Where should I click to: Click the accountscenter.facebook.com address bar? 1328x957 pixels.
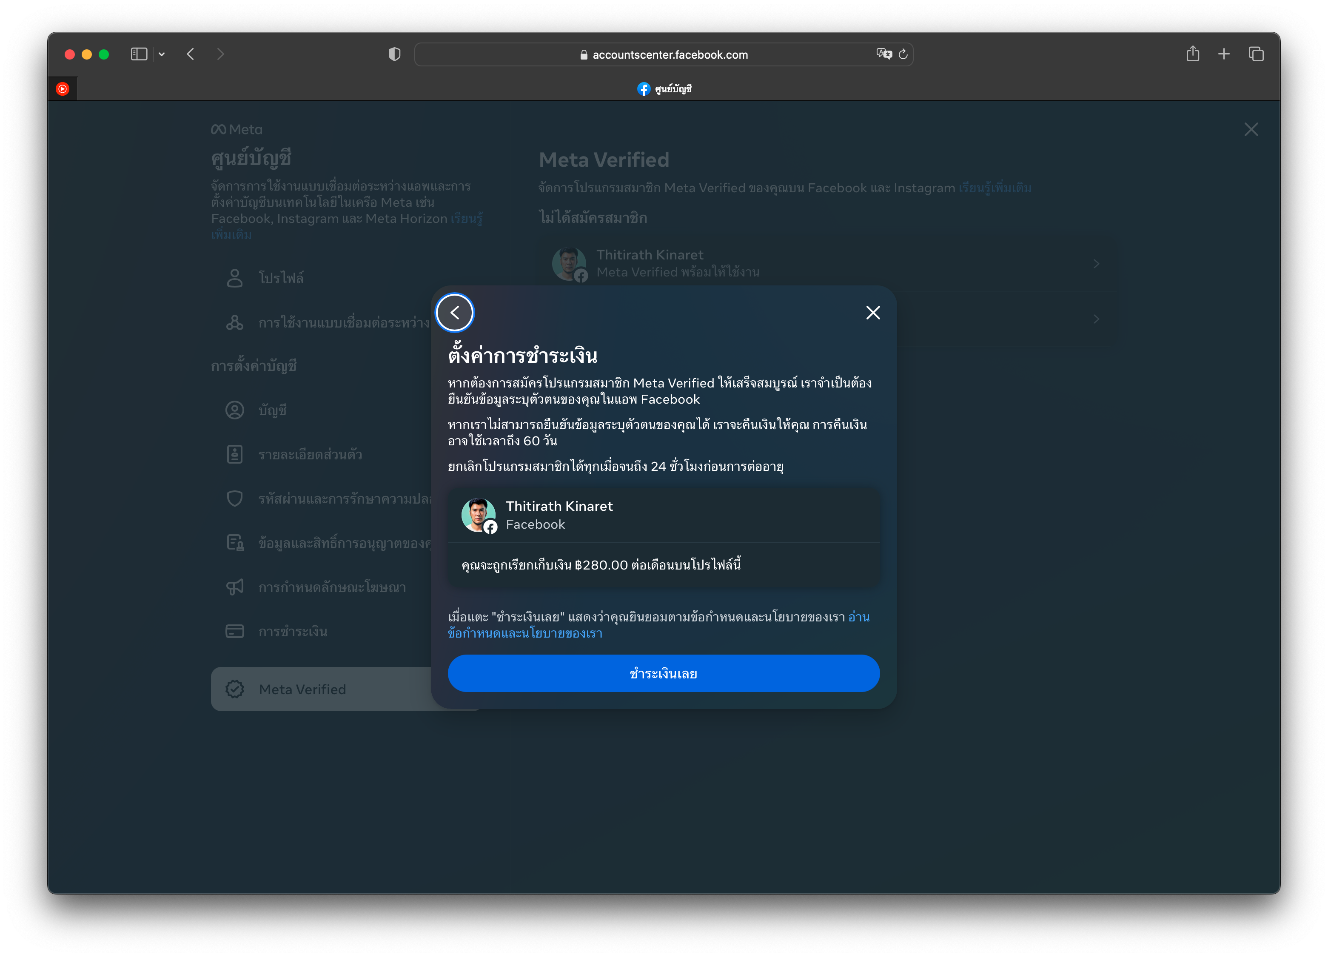[x=669, y=54]
